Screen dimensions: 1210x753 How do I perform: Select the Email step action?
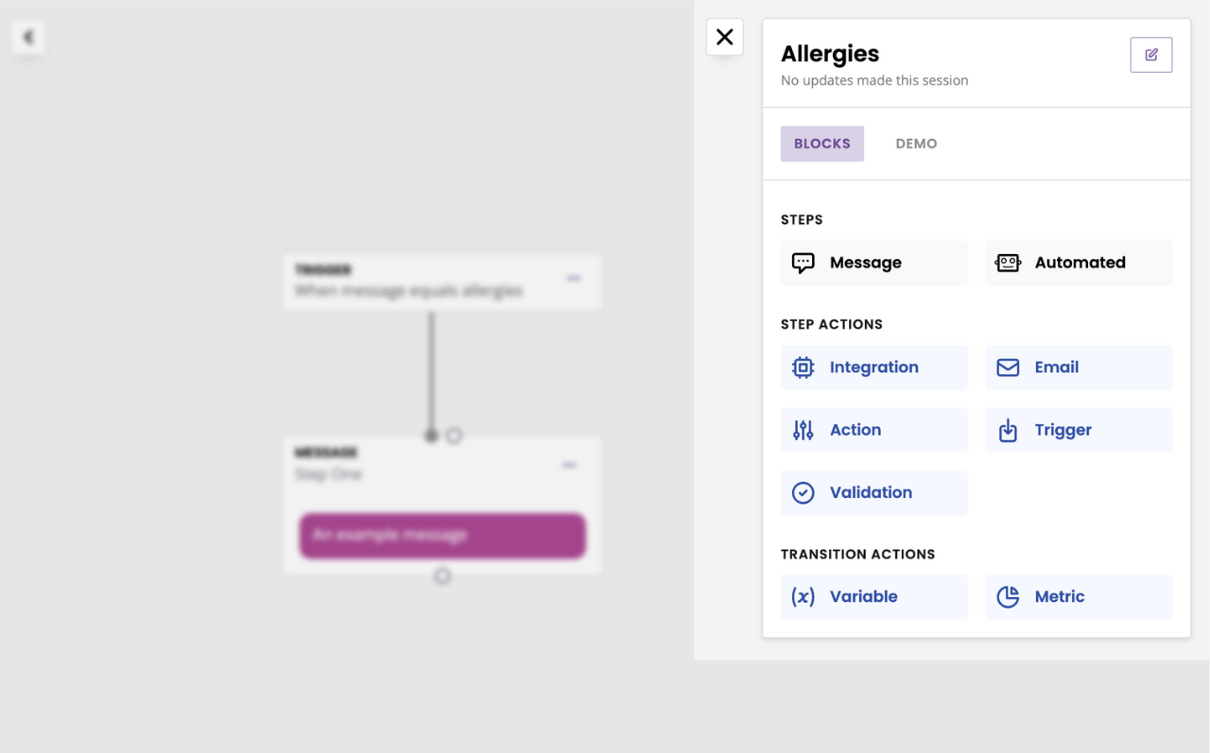1078,368
